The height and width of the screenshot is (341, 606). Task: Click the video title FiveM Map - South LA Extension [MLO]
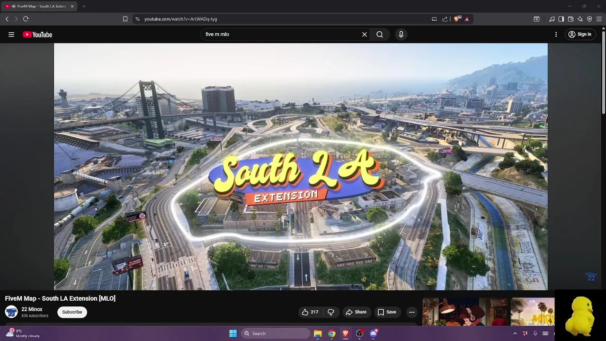coord(60,298)
